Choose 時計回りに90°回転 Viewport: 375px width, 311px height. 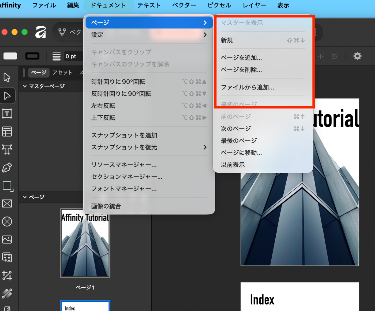[149, 82]
